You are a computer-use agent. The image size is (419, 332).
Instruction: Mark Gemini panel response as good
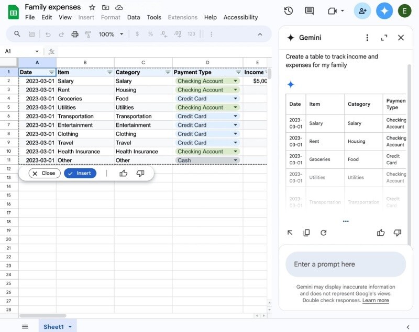coord(381,233)
